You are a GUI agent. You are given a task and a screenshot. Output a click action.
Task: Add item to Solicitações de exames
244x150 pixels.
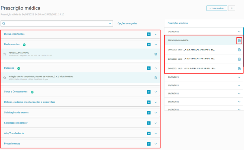tap(149, 113)
